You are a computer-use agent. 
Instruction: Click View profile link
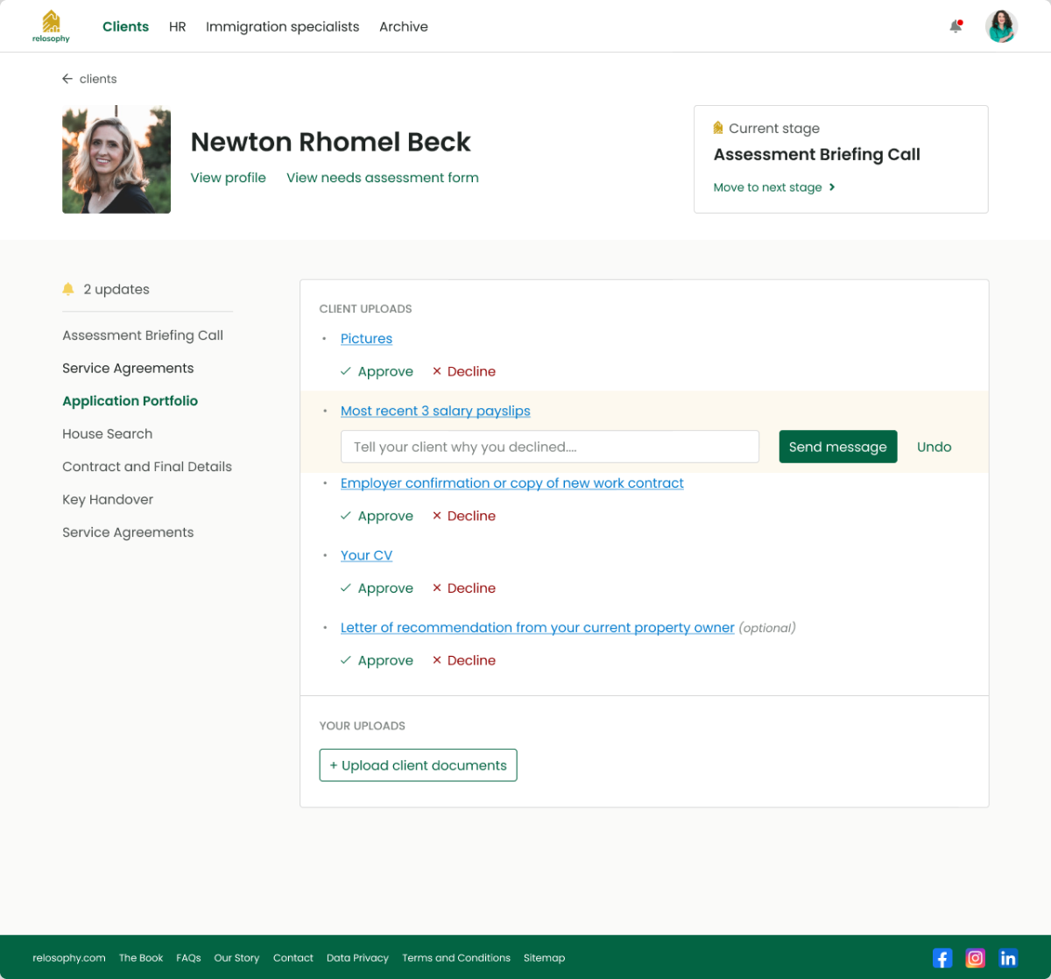pyautogui.click(x=228, y=178)
